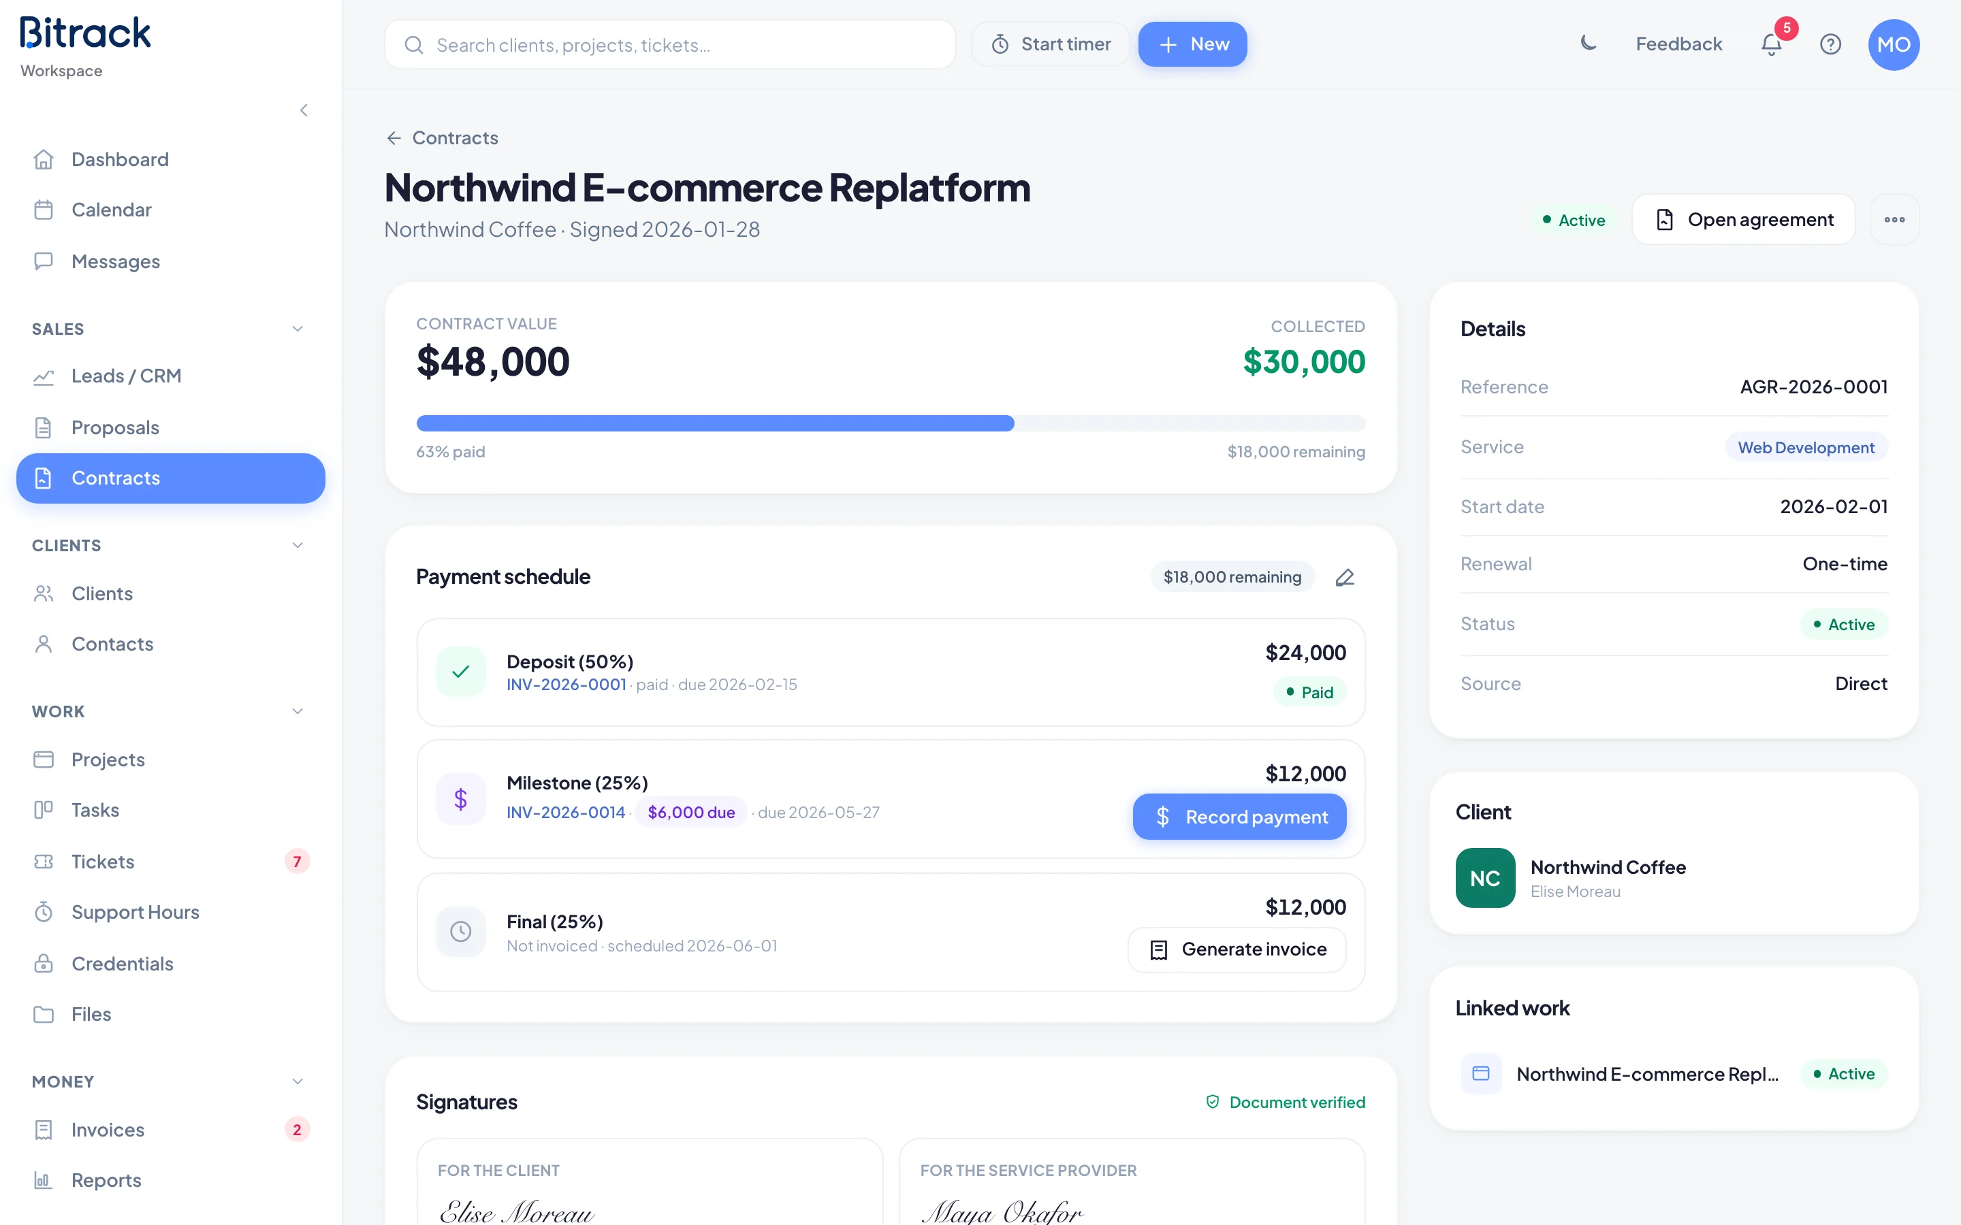
Task: Go to Dashboard
Action: (x=171, y=160)
